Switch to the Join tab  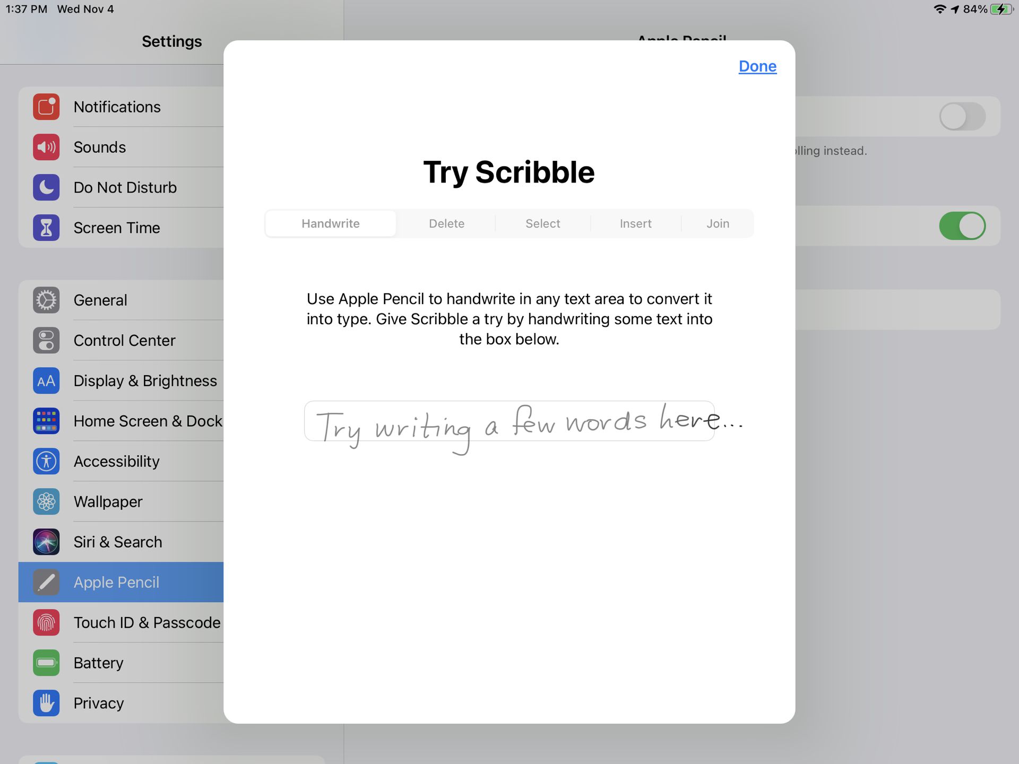pos(718,223)
